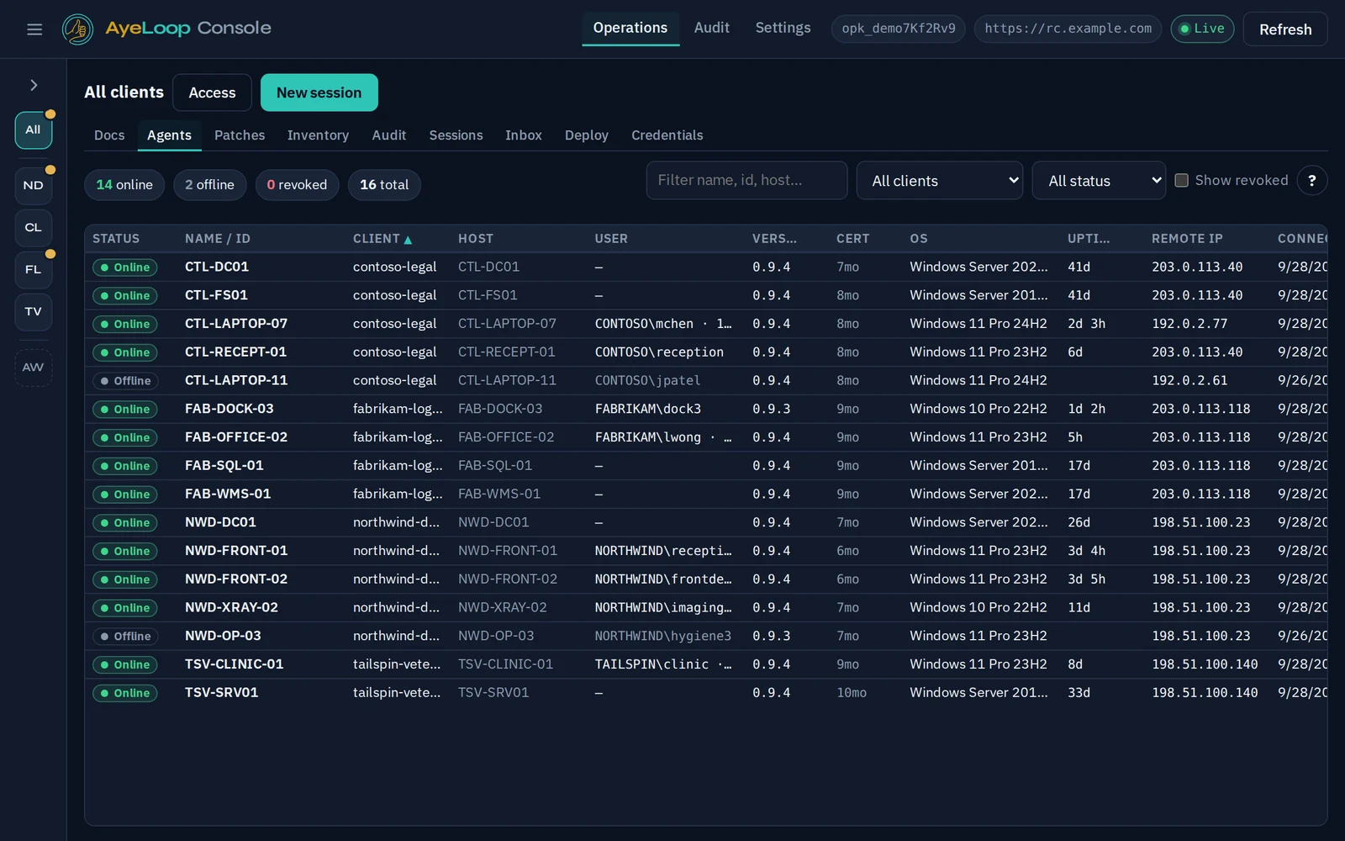Viewport: 1345px width, 841px height.
Task: Open the help question mark button
Action: [x=1311, y=180]
